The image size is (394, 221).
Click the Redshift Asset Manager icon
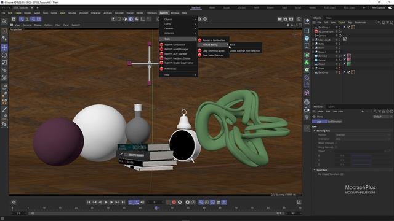click(161, 49)
